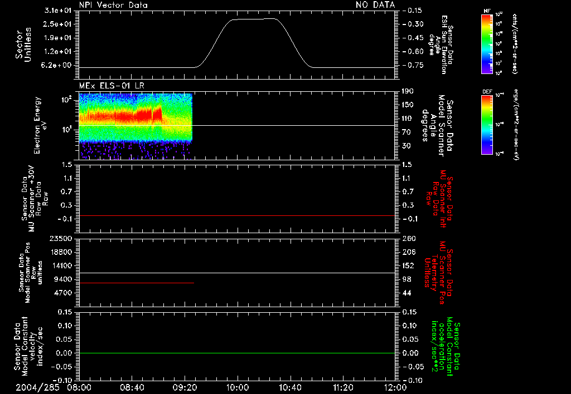Click the '12:00' time tick label

pos(395,387)
